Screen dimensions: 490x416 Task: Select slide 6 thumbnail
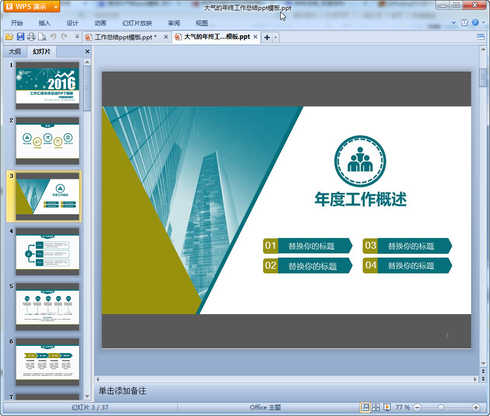point(48,362)
